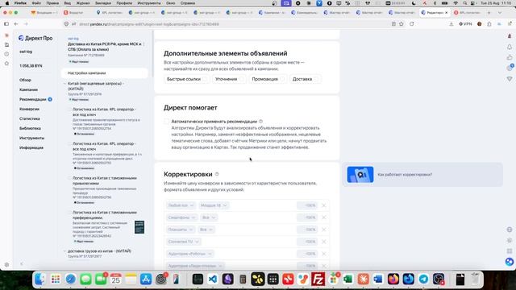Image resolution: width=516 pixels, height=290 pixels.
Task: Open the Файл menu in the macOS menu bar
Action: pyautogui.click(x=36, y=3)
